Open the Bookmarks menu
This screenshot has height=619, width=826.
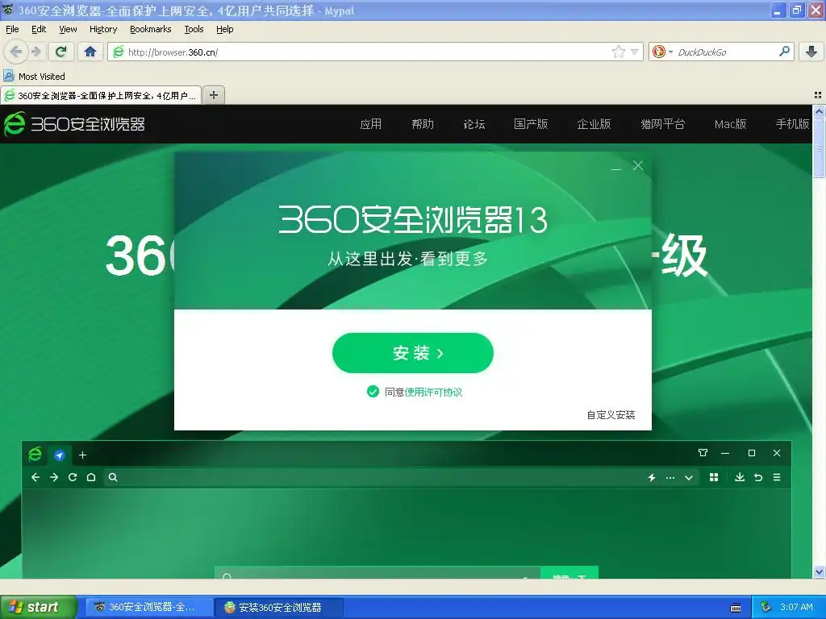pos(151,29)
